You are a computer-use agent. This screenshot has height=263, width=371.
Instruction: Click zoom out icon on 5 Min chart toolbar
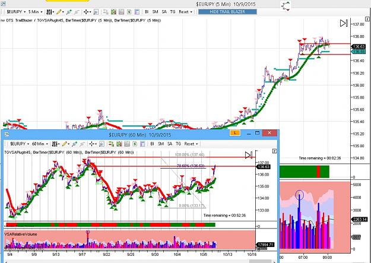pos(76,12)
